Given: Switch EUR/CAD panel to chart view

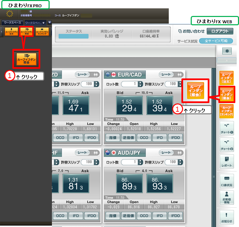Looking at the screenshot, I should click(x=179, y=74).
